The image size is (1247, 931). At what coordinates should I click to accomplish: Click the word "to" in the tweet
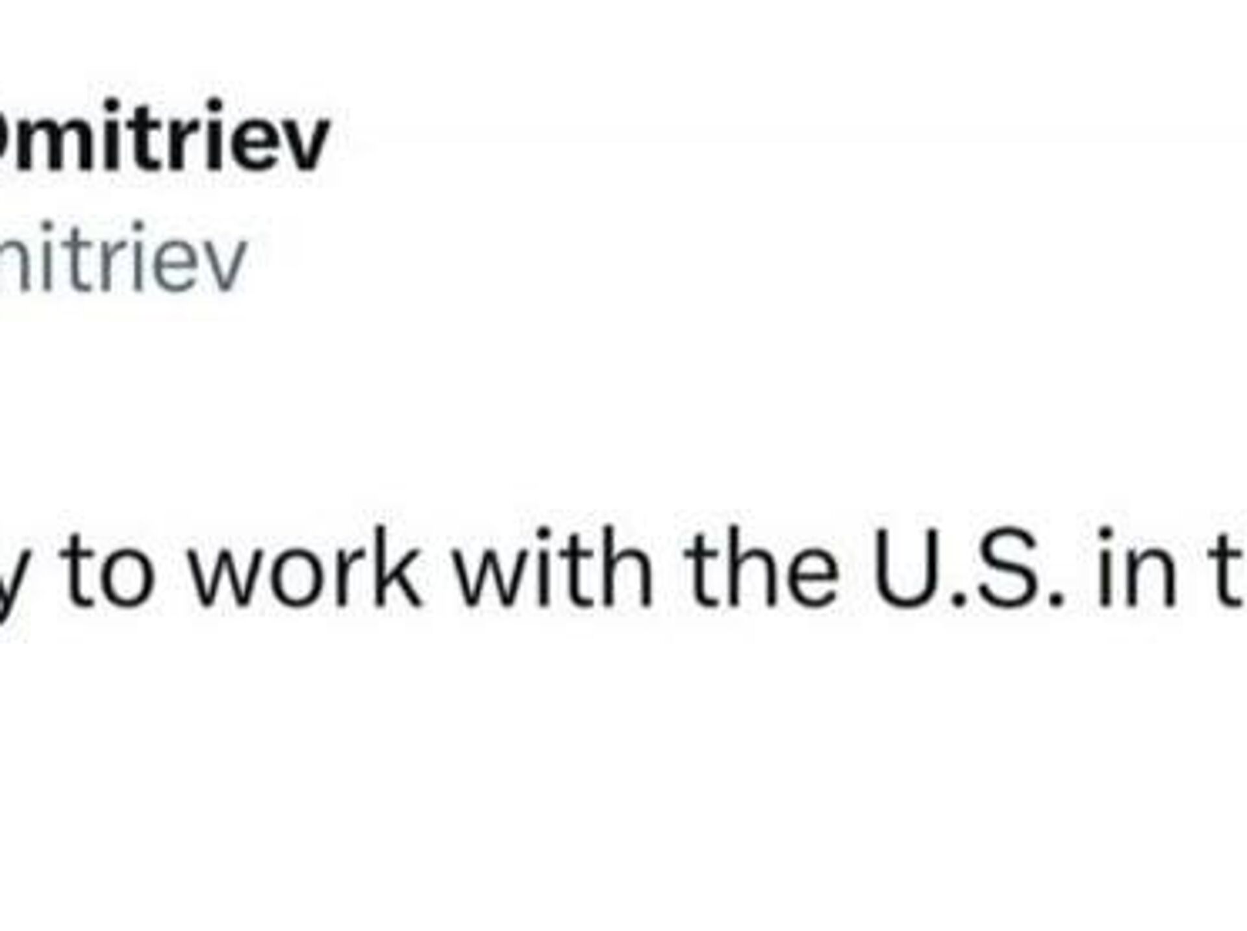click(x=109, y=571)
